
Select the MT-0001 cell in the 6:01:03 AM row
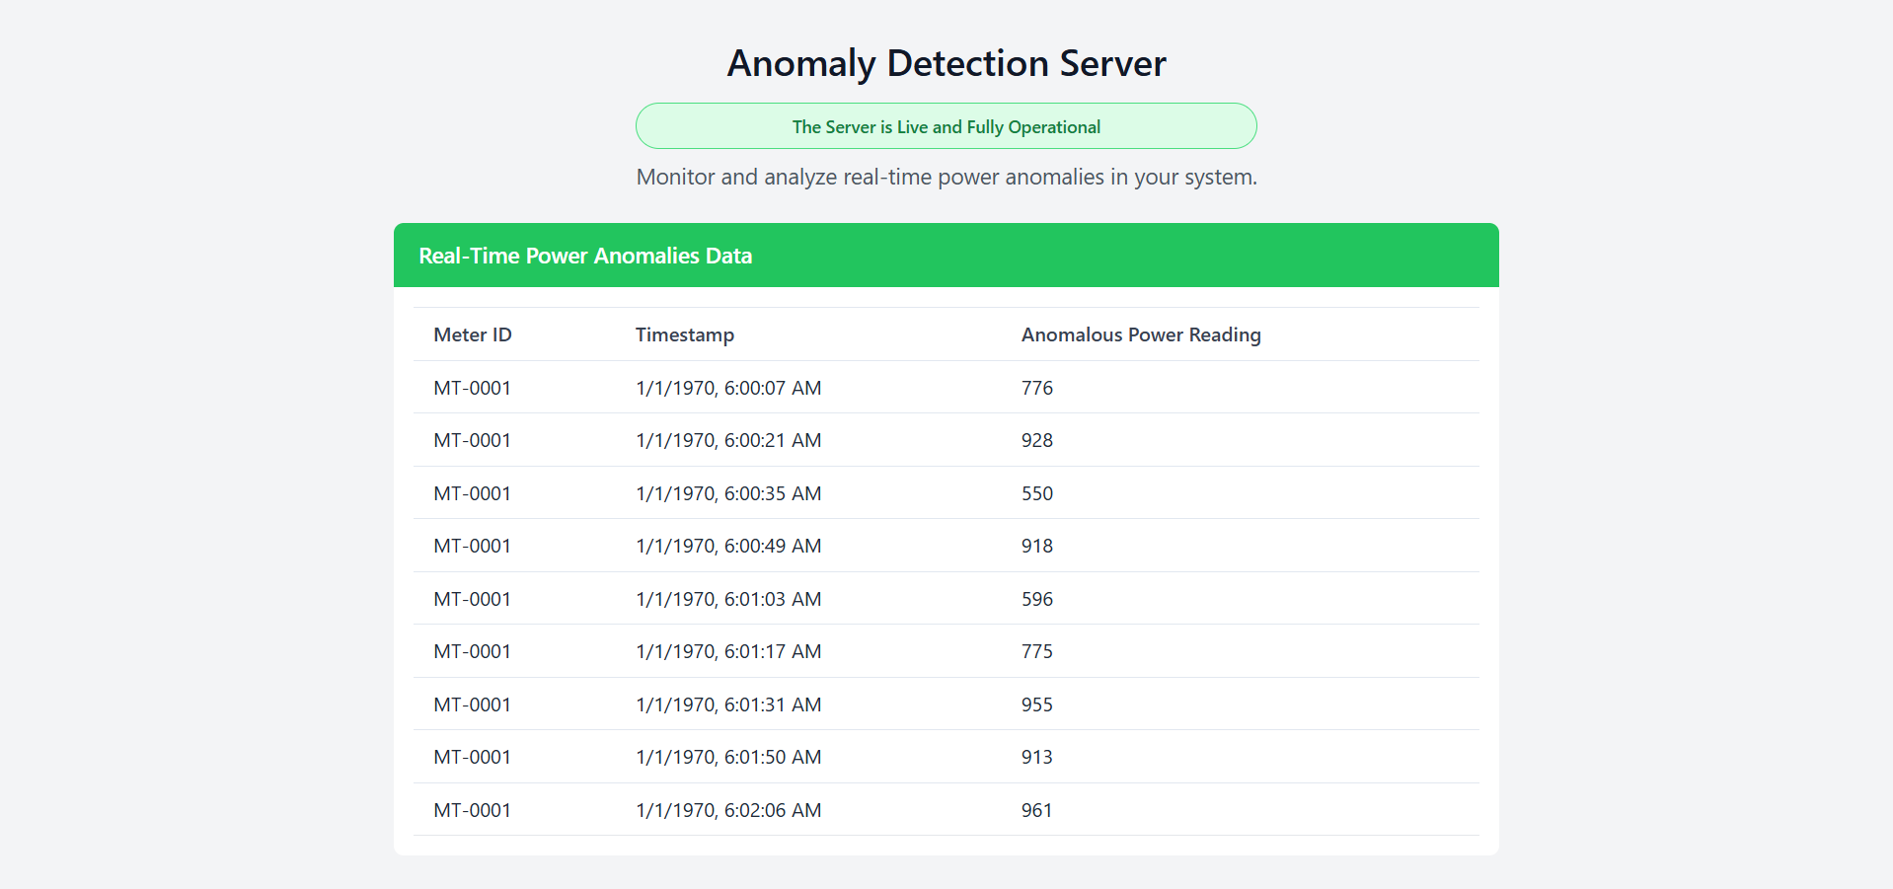coord(473,599)
